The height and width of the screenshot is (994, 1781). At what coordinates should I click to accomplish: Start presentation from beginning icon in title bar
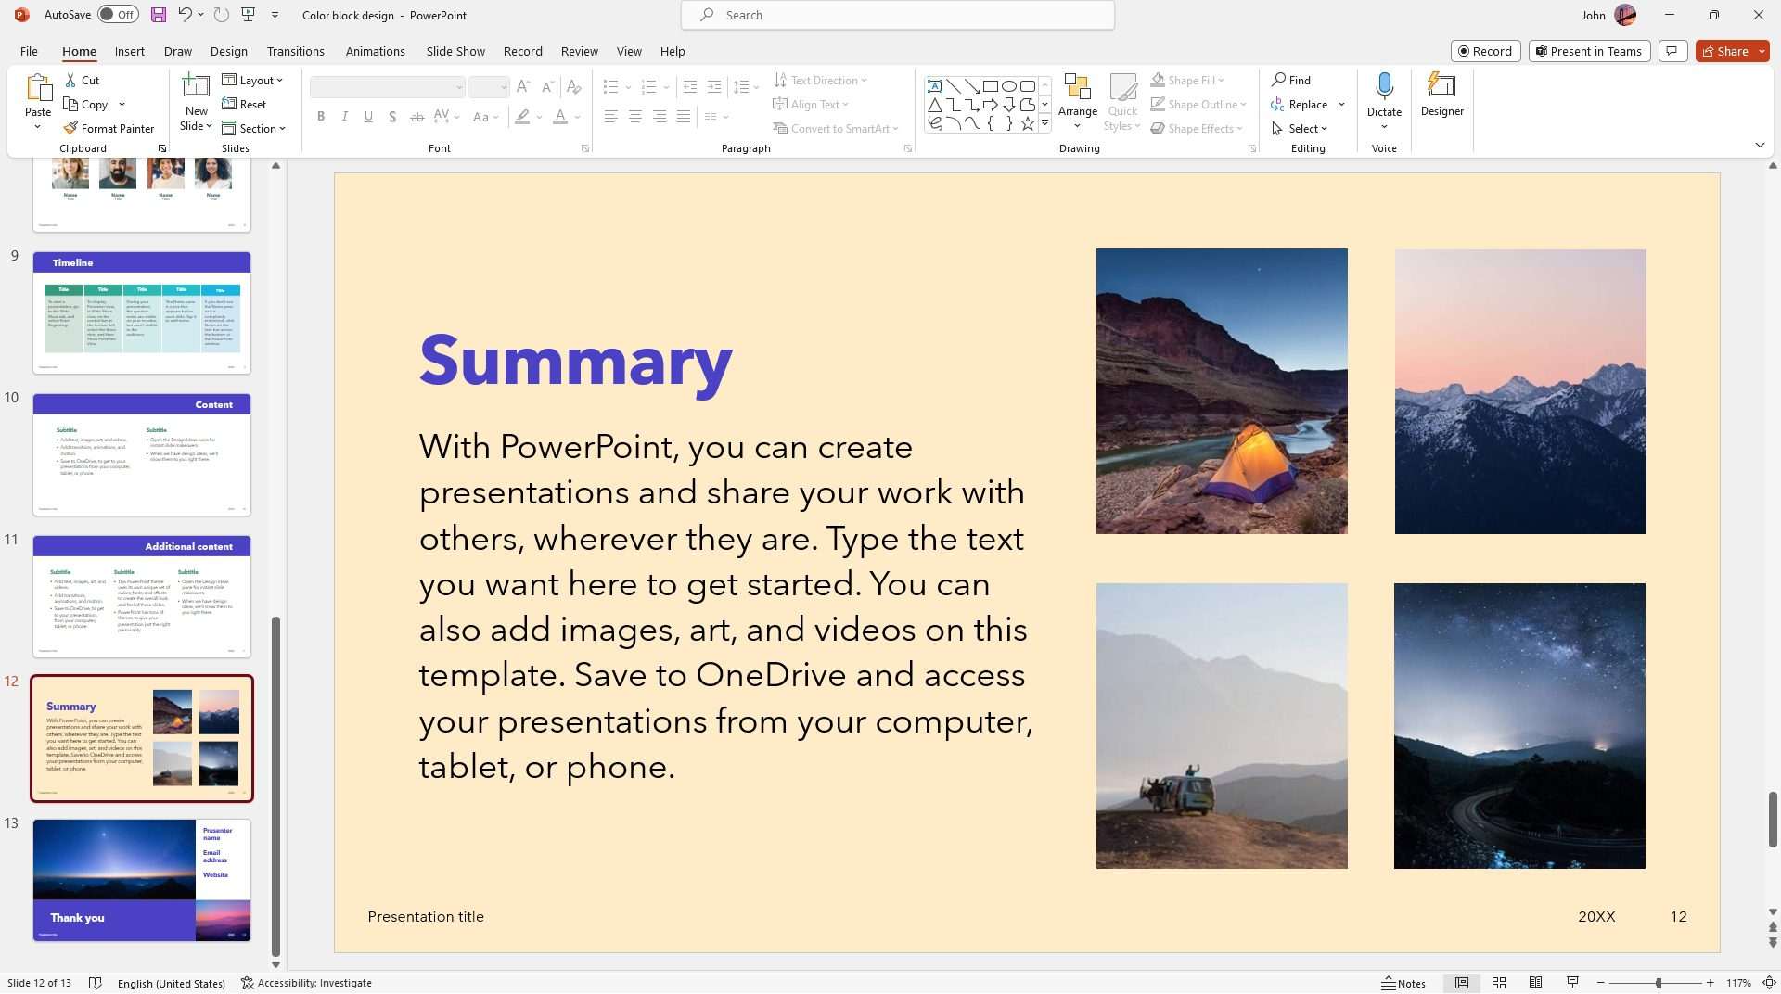(248, 15)
